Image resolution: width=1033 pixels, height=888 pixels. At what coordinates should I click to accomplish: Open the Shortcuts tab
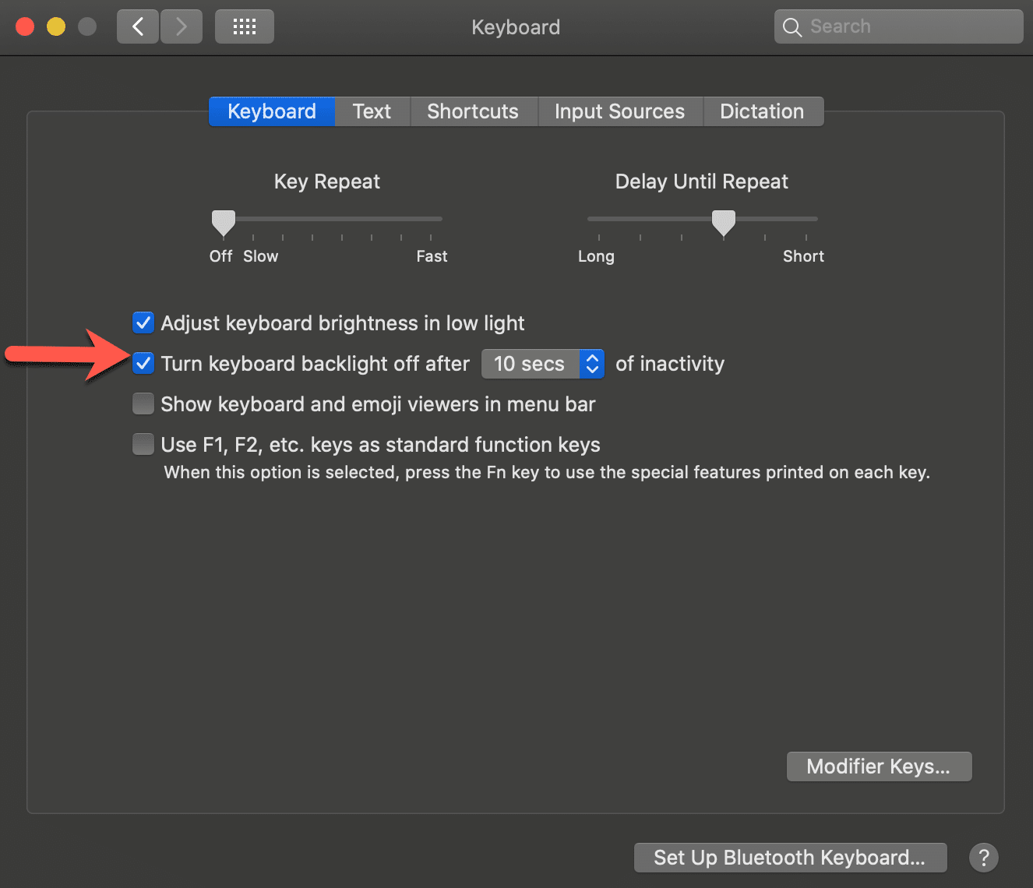pos(473,111)
